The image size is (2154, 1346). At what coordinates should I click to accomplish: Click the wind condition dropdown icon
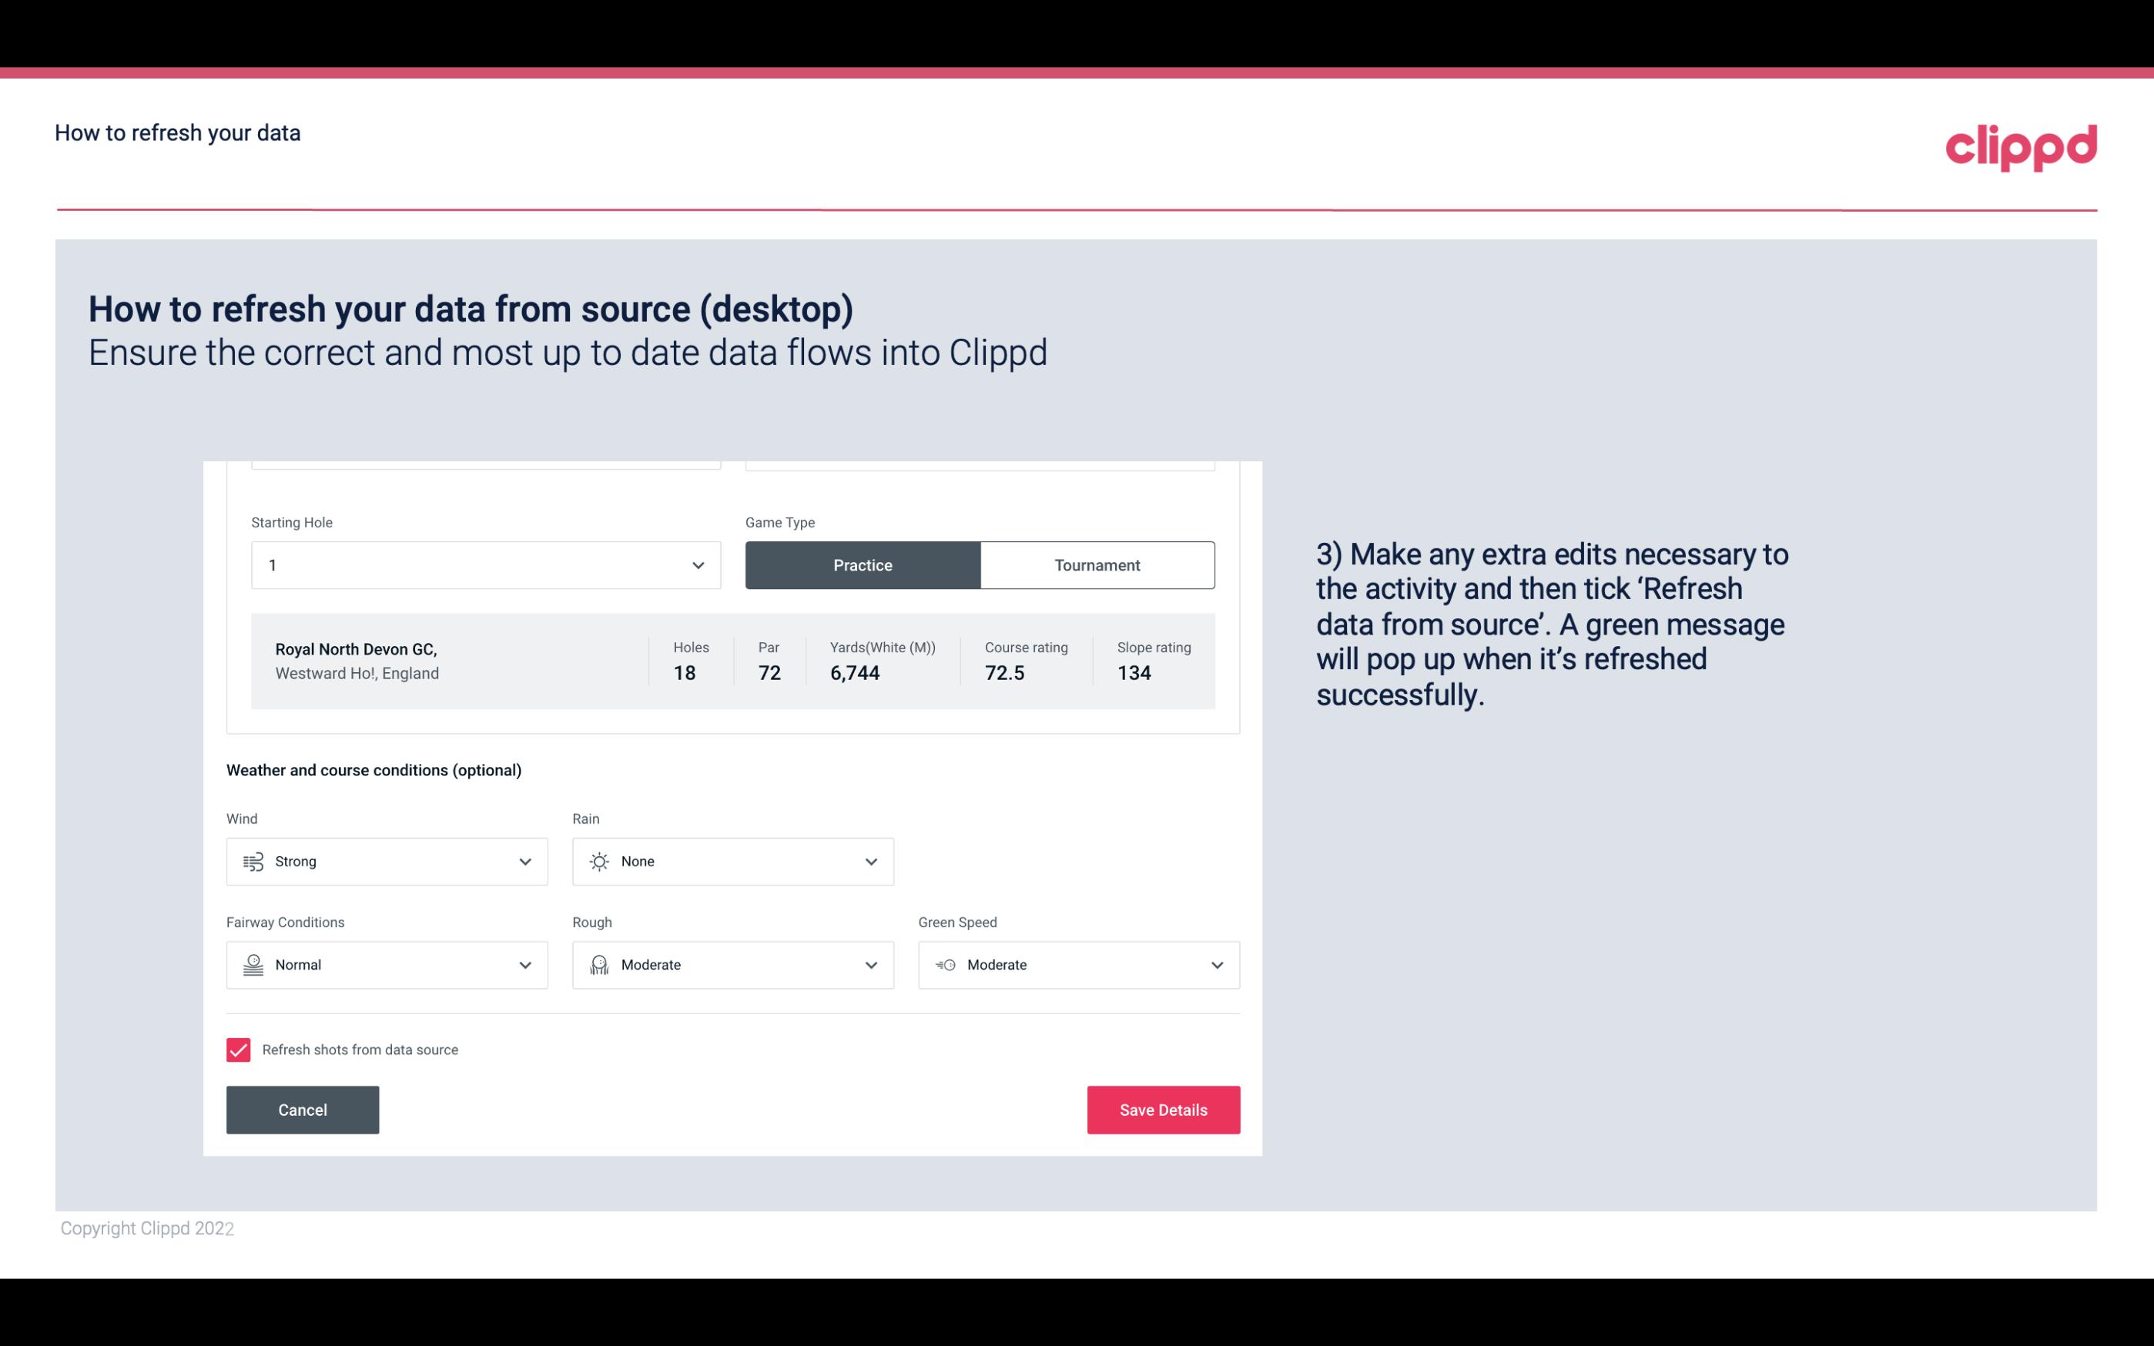click(524, 861)
